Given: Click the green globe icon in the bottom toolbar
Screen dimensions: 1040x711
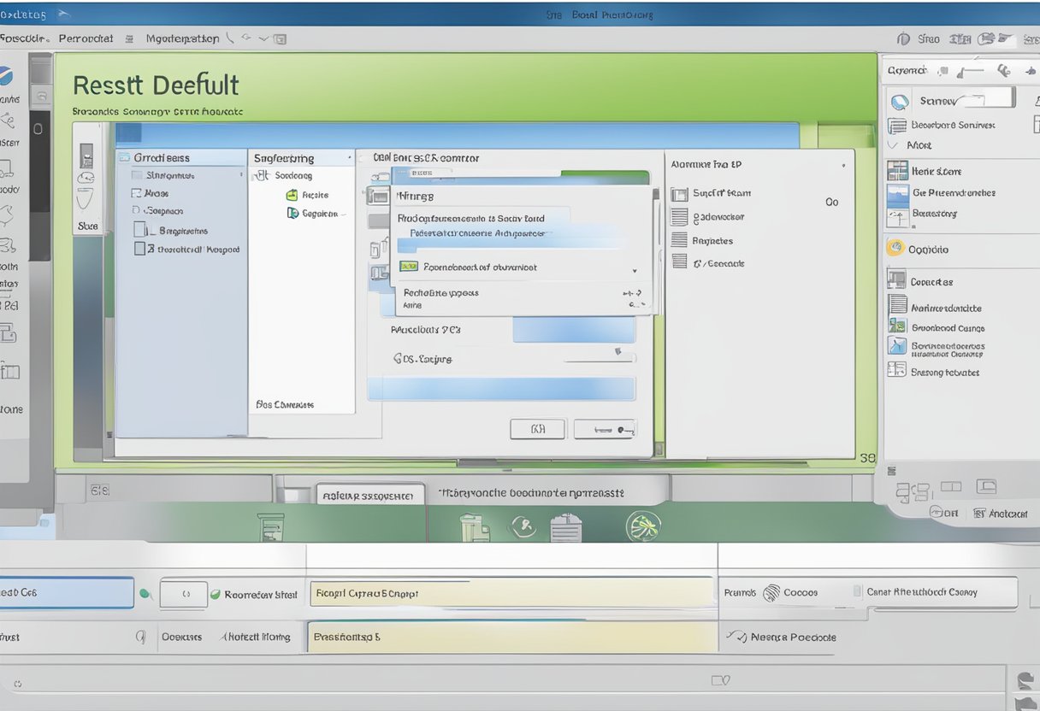Looking at the screenshot, I should tap(642, 526).
